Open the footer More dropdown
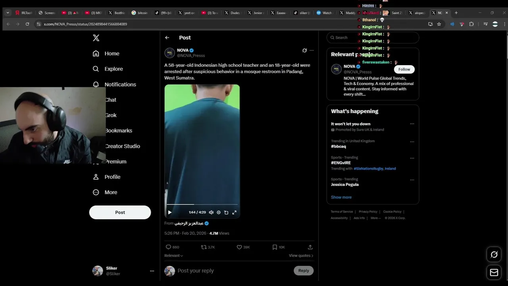 click(375, 218)
